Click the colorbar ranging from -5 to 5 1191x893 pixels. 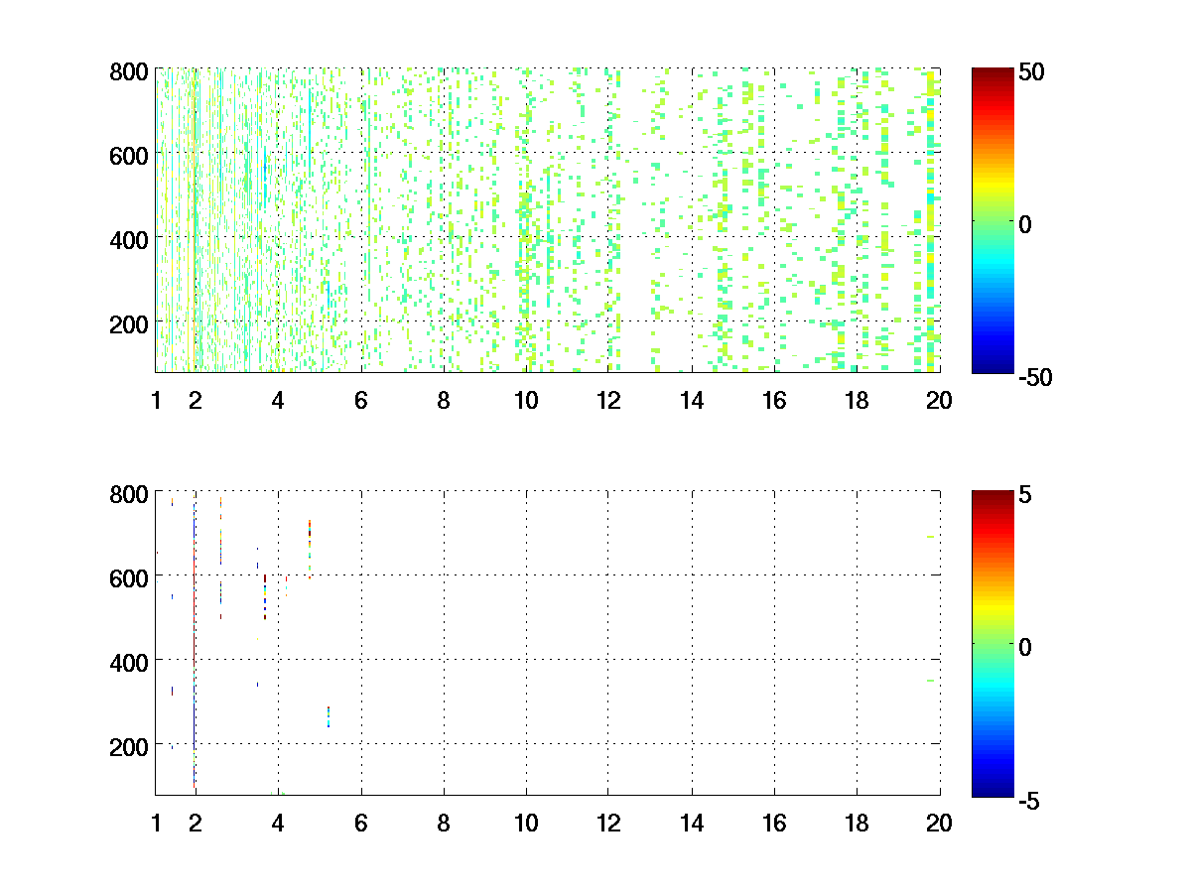(992, 643)
